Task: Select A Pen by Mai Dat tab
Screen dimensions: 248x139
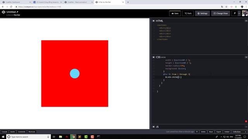Action: [x=109, y=2]
